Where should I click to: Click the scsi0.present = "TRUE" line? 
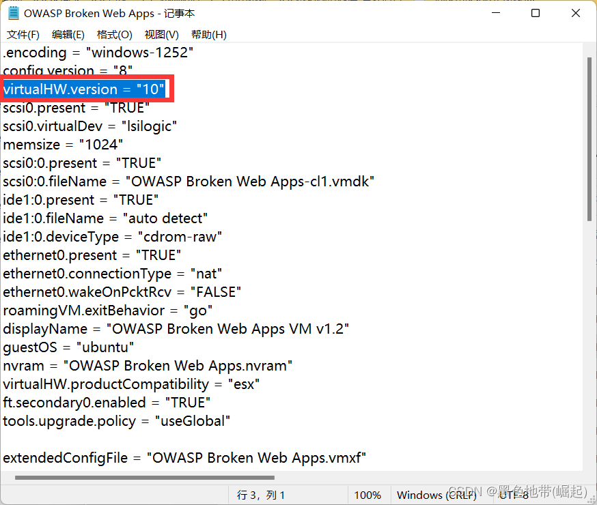76,108
